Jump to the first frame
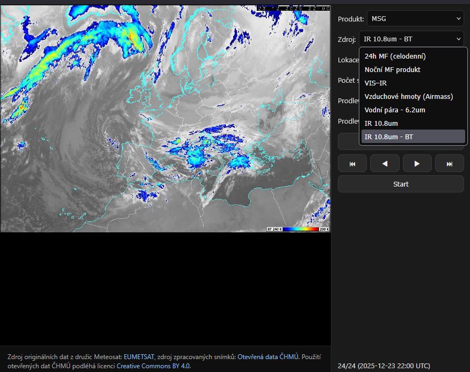 click(352, 163)
